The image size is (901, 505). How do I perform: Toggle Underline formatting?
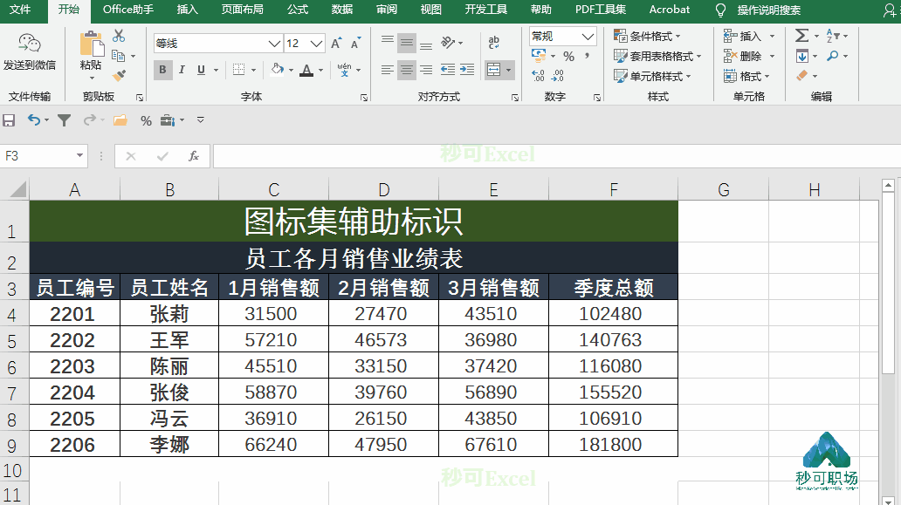click(201, 70)
